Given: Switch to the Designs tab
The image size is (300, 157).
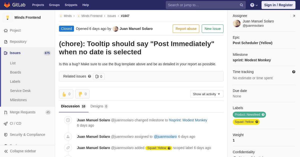Looking at the screenshot, I should (99, 106).
